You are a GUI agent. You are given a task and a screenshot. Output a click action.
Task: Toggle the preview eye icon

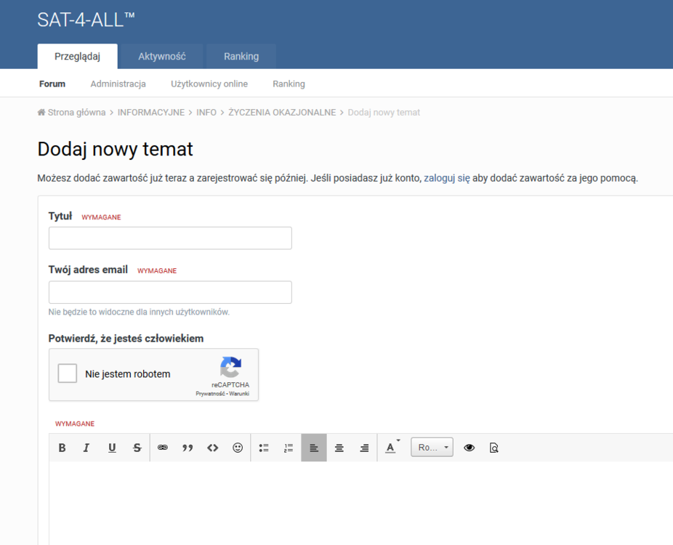(x=469, y=448)
